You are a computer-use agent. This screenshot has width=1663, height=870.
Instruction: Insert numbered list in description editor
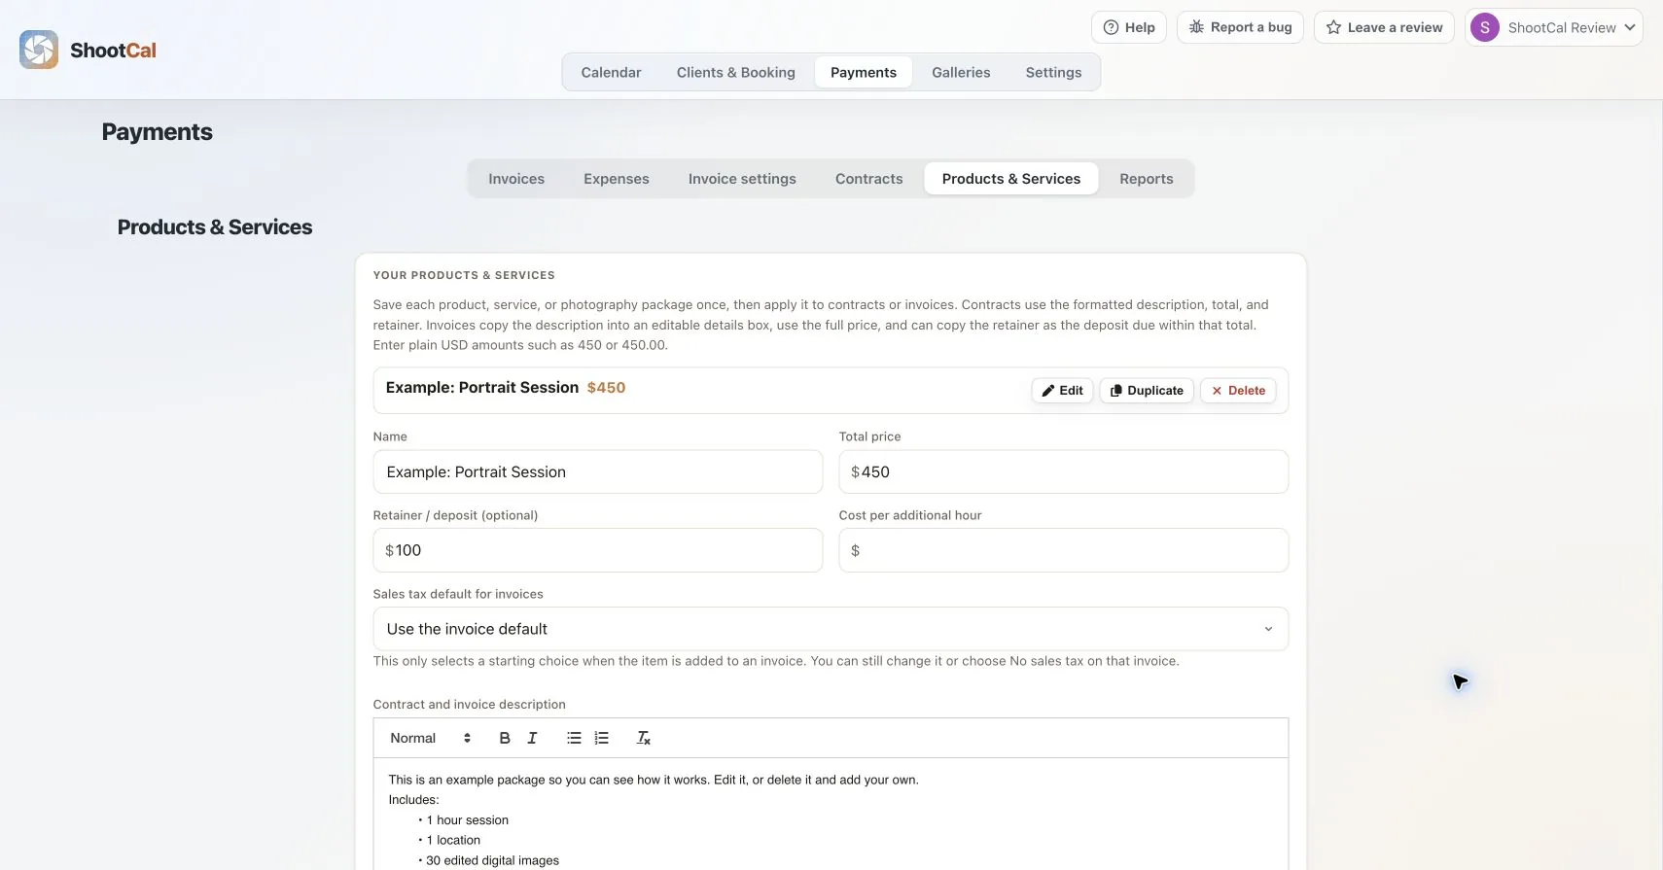pyautogui.click(x=602, y=738)
